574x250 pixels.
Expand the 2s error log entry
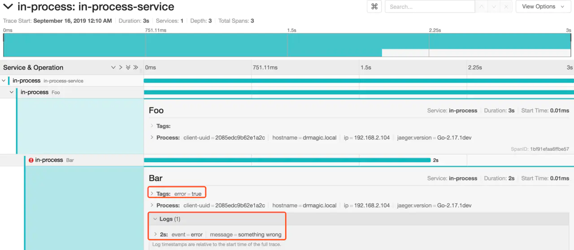click(163, 234)
